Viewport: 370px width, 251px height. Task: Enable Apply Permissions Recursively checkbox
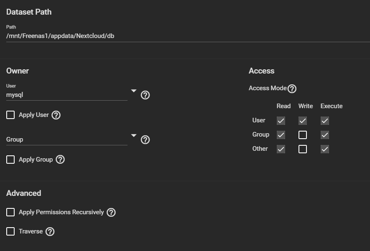(10, 213)
